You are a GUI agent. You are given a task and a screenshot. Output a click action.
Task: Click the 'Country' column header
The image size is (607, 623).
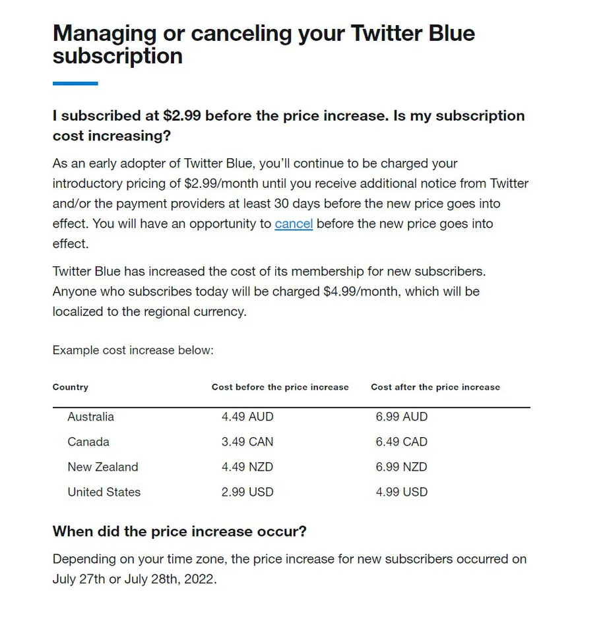click(71, 387)
